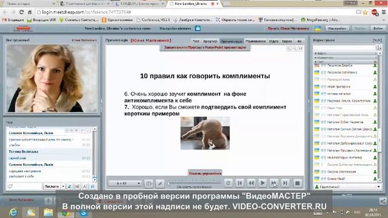388x218 pixels.
Task: Select the Презентація tab
Action: point(232,41)
